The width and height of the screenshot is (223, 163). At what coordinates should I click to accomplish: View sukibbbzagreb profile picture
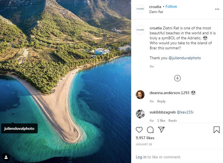coord(140,114)
